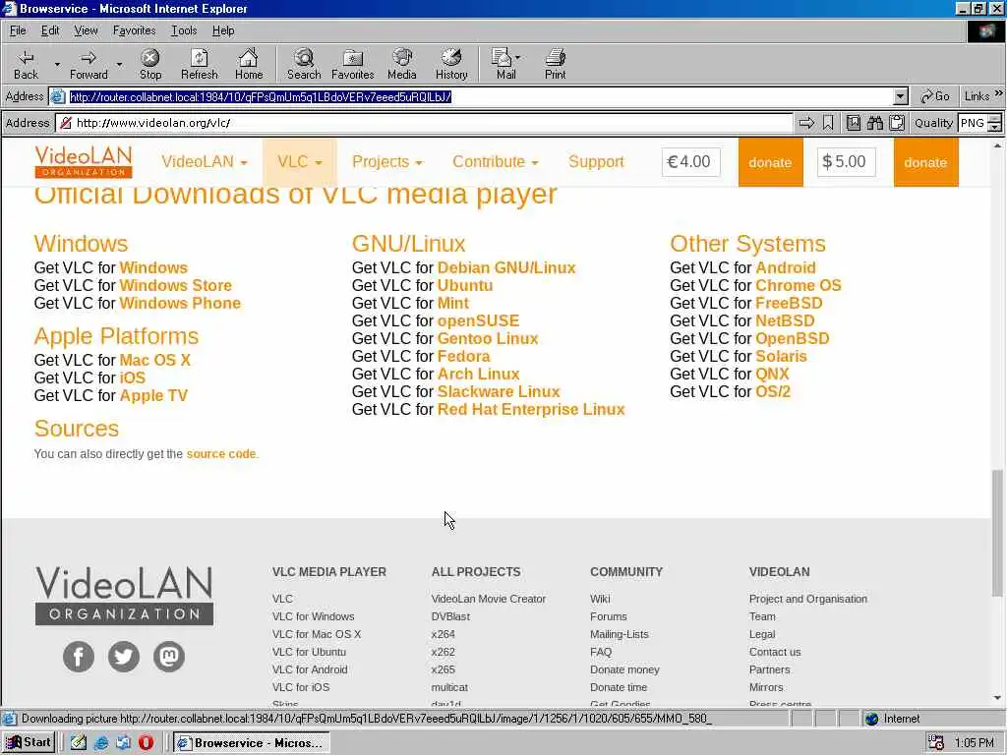
Task: Lower the Quality selector with down arrow
Action: [995, 127]
